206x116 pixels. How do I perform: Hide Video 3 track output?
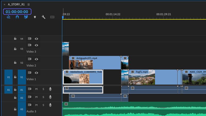pos(36,45)
